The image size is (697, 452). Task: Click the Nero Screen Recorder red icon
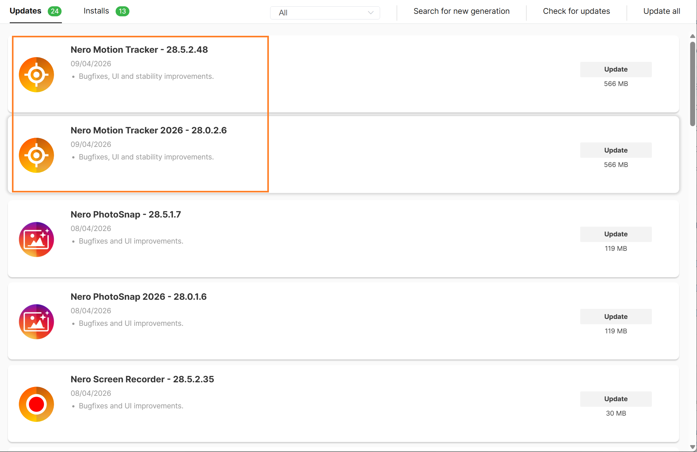(x=36, y=404)
